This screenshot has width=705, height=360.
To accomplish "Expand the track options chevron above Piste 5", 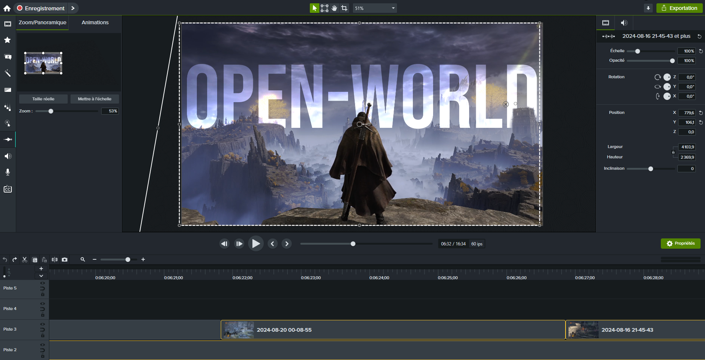I will (x=41, y=276).
